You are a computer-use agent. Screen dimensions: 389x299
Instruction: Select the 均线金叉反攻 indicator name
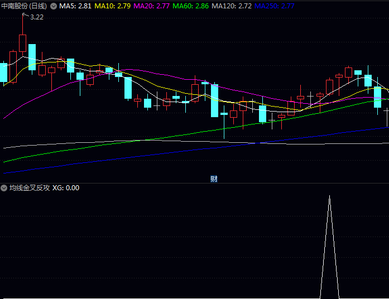[x=29, y=188]
